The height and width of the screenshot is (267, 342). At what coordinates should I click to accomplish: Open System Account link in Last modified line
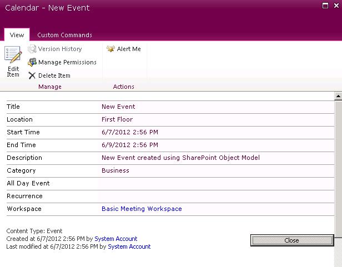tap(129, 246)
